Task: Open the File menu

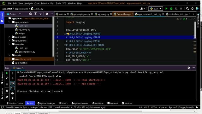Action: (x=10, y=3)
